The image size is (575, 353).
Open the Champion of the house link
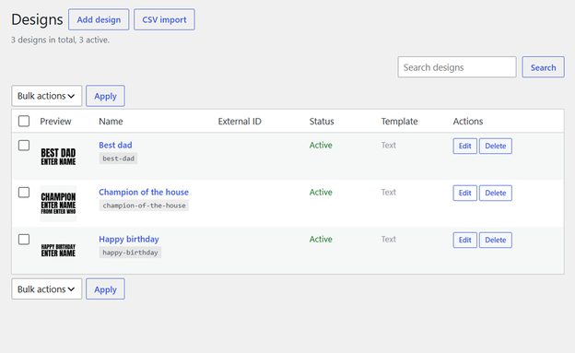144,192
